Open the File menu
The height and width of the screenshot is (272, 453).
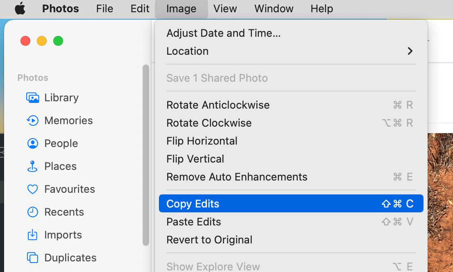pyautogui.click(x=104, y=9)
